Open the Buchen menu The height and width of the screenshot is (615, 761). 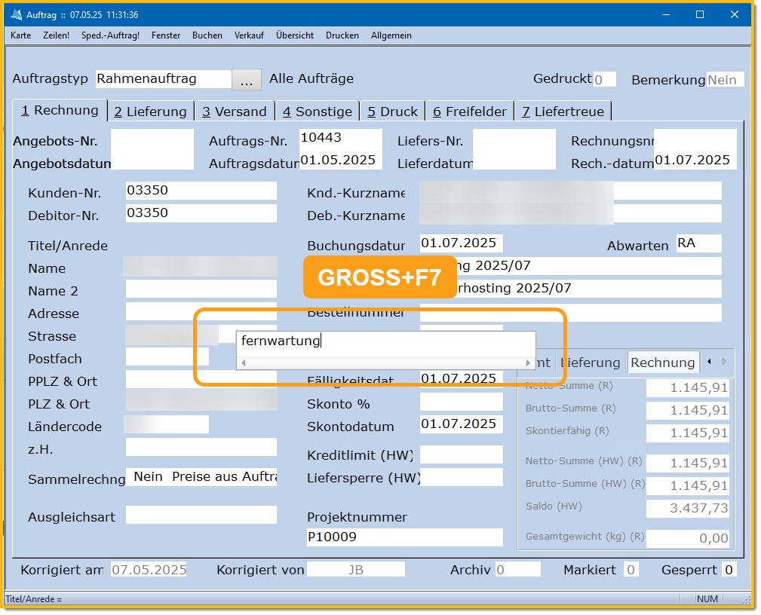pyautogui.click(x=207, y=35)
